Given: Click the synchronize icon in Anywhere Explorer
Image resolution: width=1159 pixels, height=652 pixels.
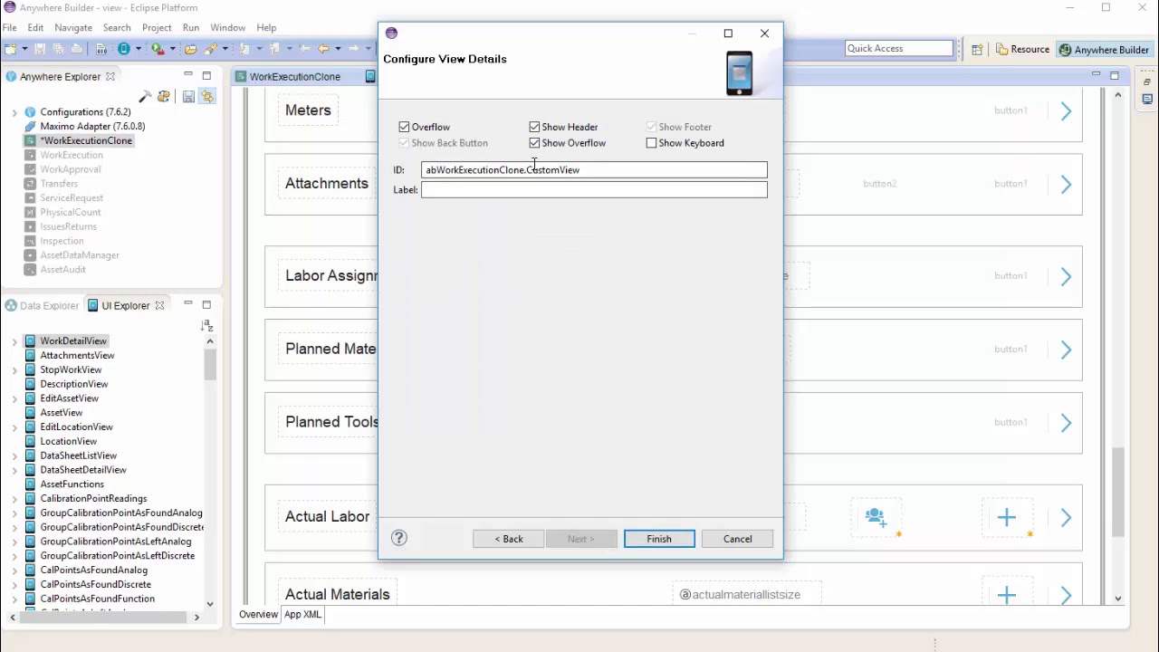Looking at the screenshot, I should click(164, 96).
